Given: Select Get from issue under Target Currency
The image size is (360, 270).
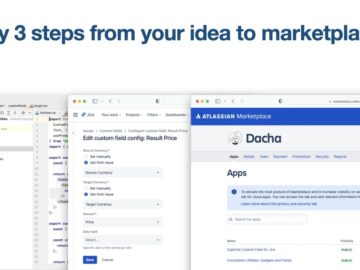Looking at the screenshot, I should 86,194.
